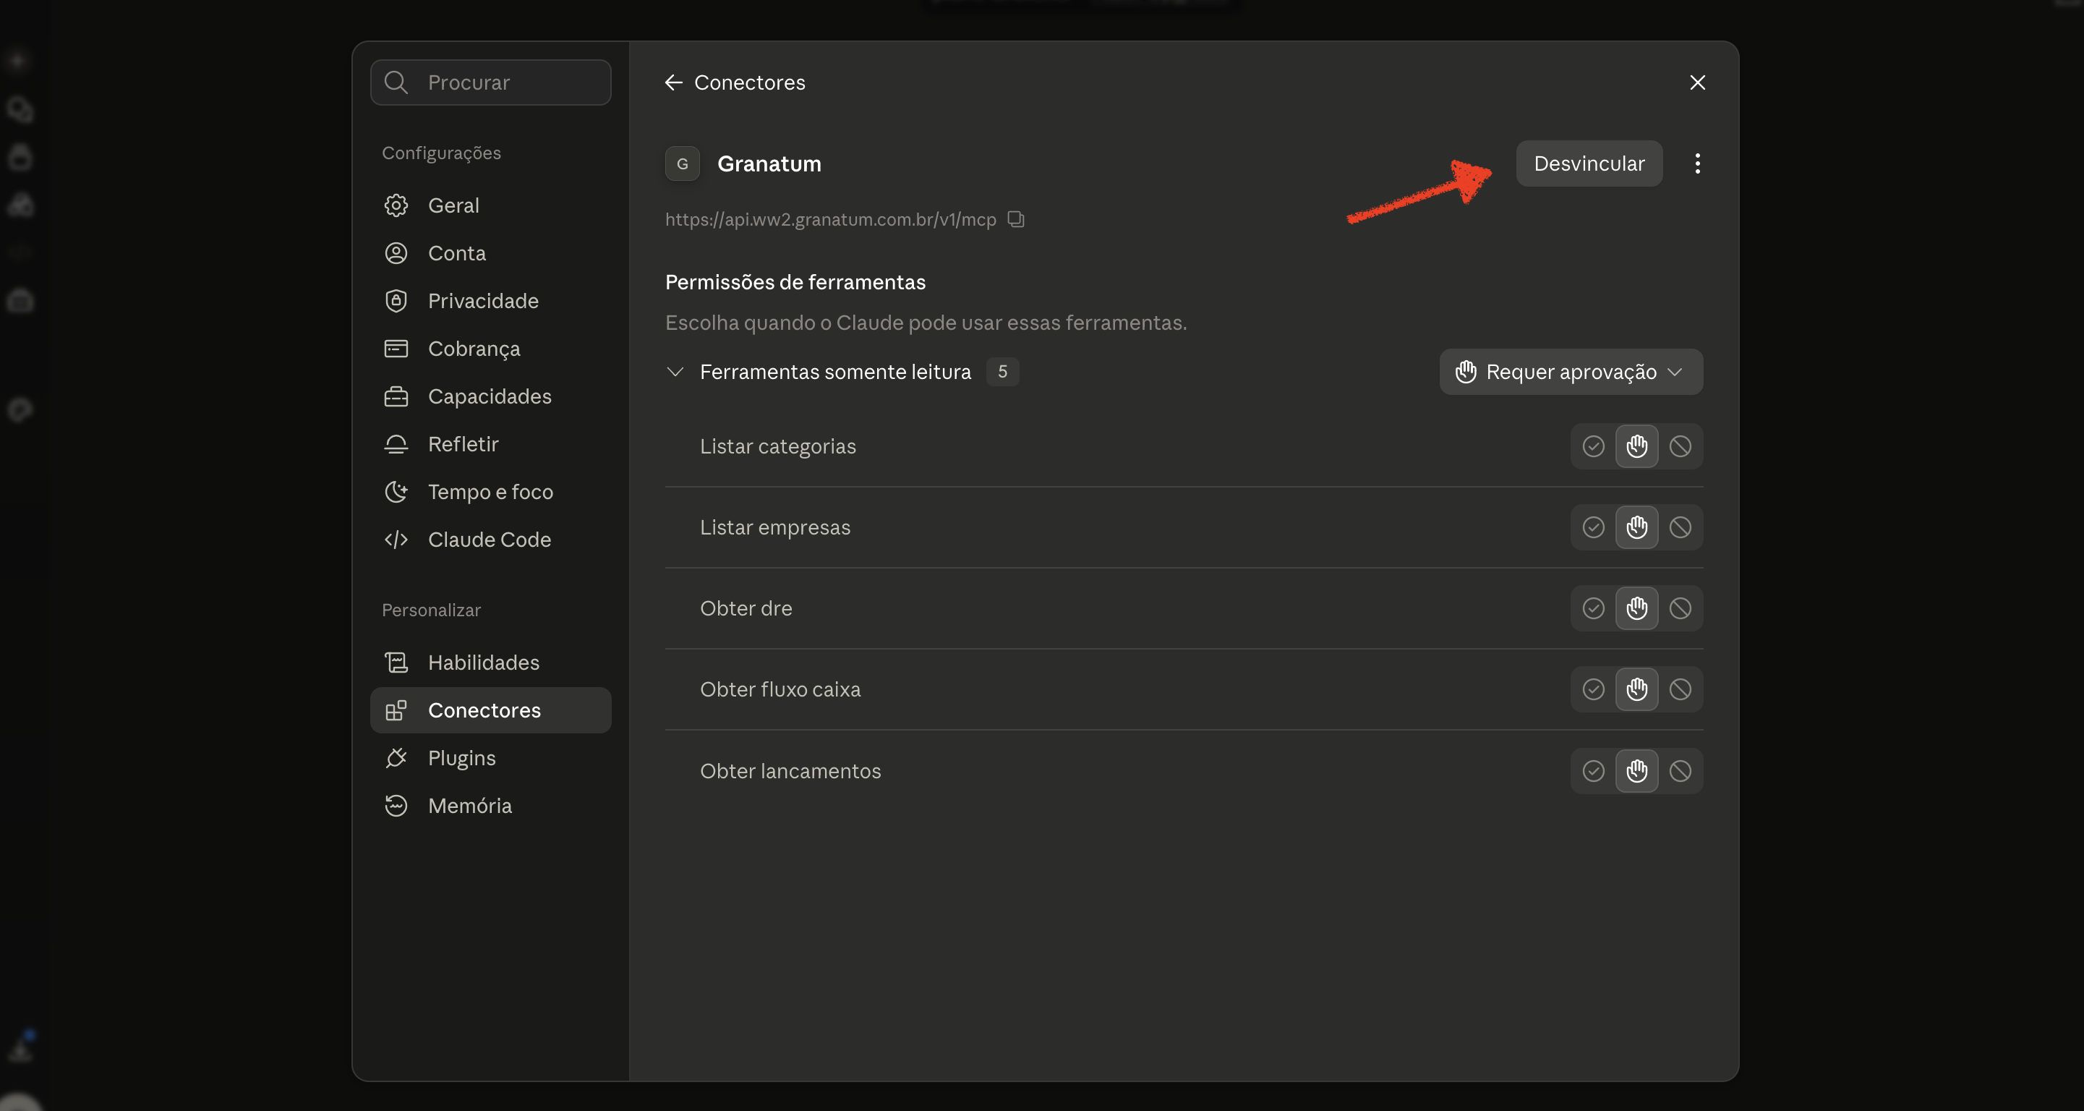Select Refletir in the sidebar
2084x1111 pixels.
491,444
